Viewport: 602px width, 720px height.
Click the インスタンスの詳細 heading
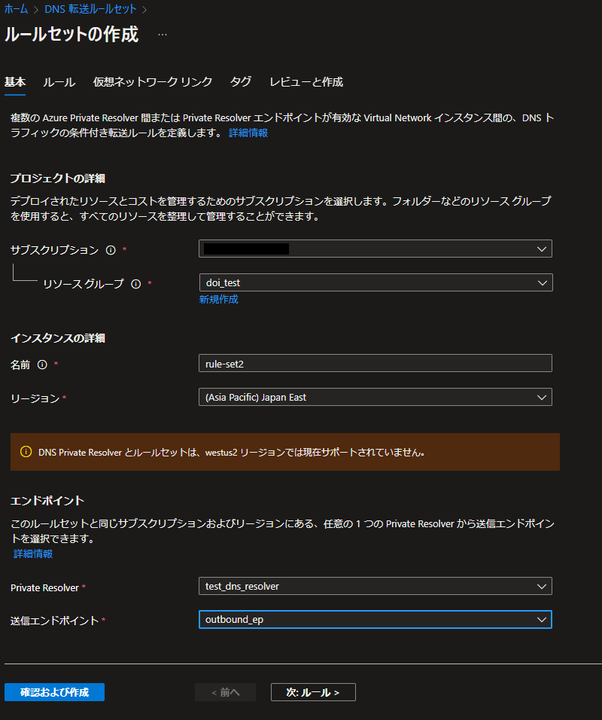(x=58, y=338)
